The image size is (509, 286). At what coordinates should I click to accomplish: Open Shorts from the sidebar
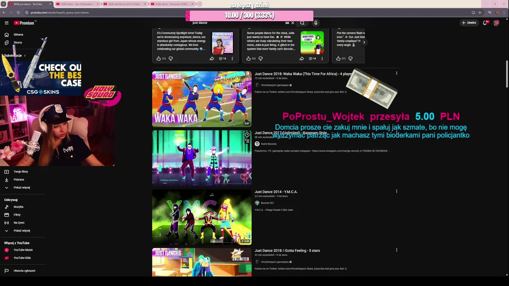tap(17, 43)
